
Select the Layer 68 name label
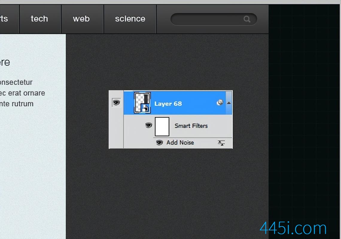tap(168, 104)
